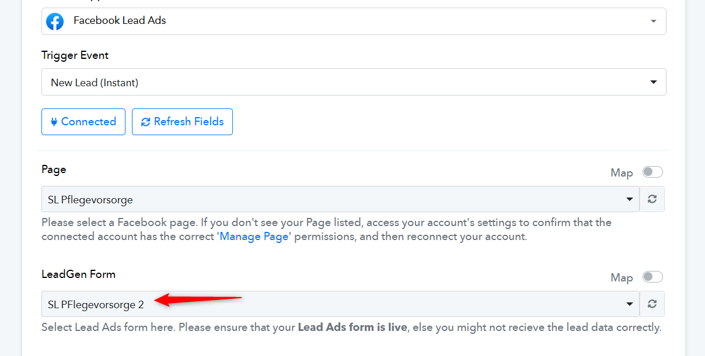
Task: Click the 'Facebook Lead Ads' app name
Action: [120, 20]
